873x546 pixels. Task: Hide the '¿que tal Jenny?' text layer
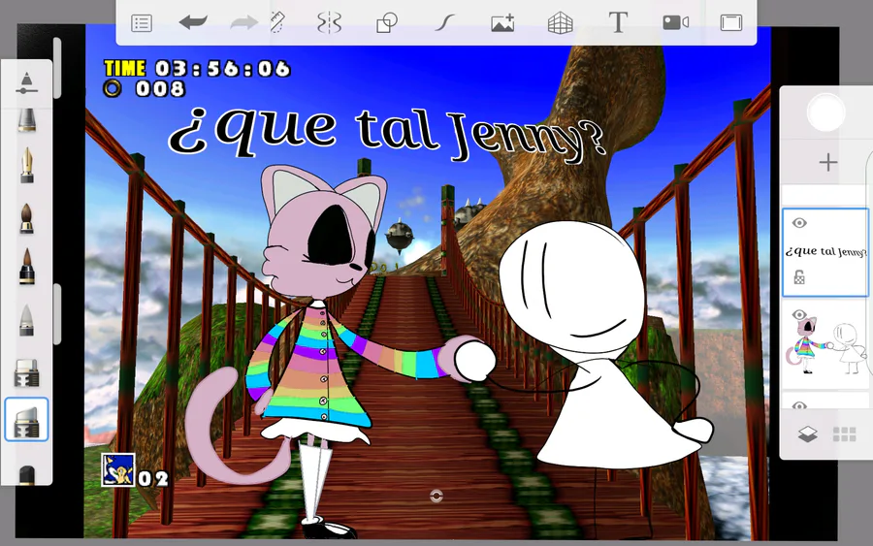click(799, 223)
